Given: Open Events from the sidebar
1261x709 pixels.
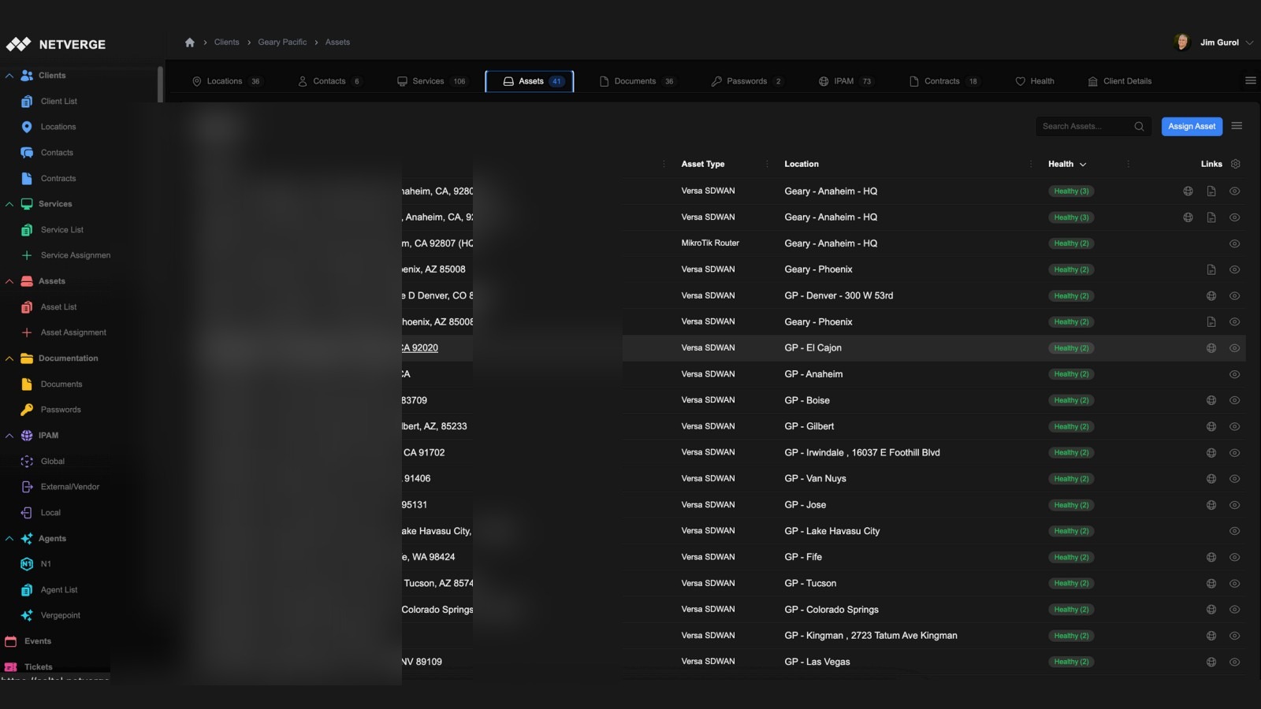Looking at the screenshot, I should [x=37, y=640].
